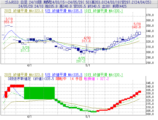158x120 pixels.
Task: Click the 4/30 317.6 annotation
Action: 86,39
